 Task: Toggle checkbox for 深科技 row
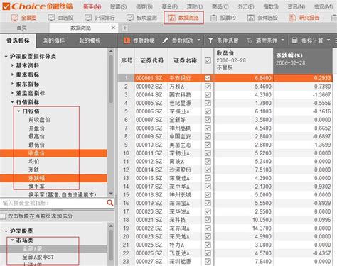pos(208,220)
